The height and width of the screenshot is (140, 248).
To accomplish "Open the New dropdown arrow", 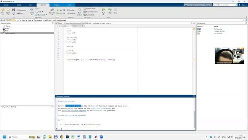I will pyautogui.click(x=3, y=15).
